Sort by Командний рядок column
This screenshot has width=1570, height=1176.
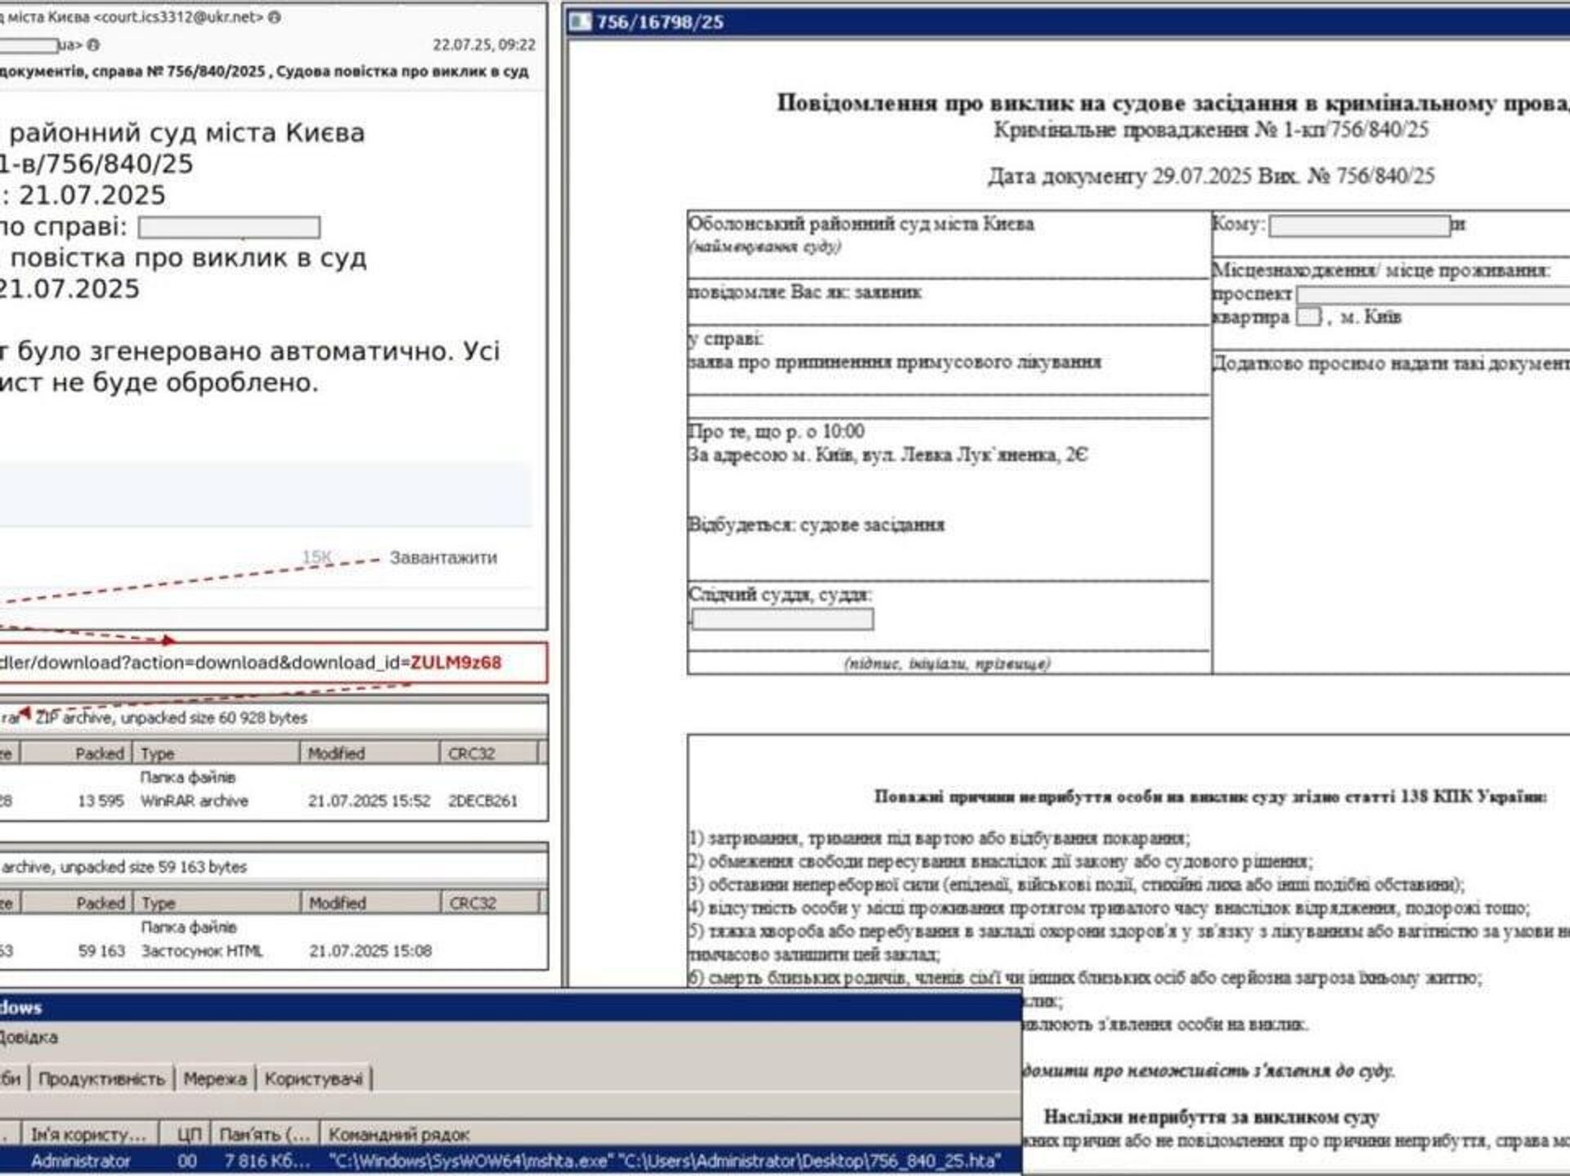(x=398, y=1134)
